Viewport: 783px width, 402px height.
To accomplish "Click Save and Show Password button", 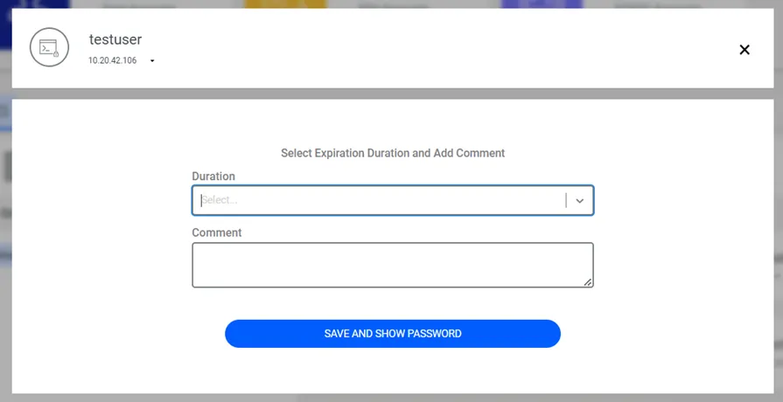I will pyautogui.click(x=393, y=334).
